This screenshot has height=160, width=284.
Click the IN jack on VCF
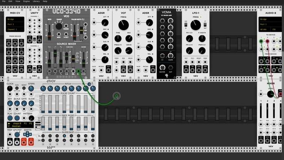(x=116, y=70)
